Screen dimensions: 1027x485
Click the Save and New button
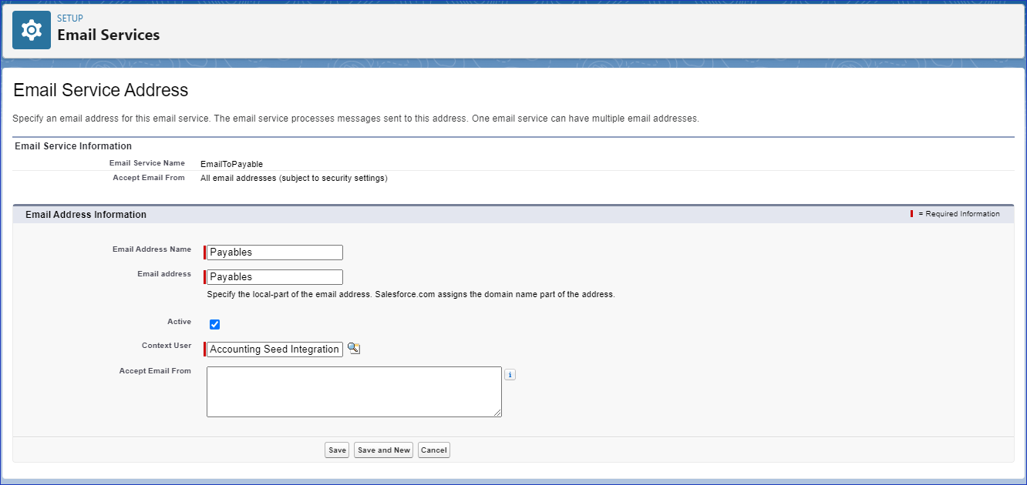(384, 450)
